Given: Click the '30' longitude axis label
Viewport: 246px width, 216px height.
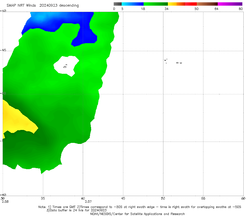Looking at the screenshot, I should pyautogui.click(x=3, y=198).
